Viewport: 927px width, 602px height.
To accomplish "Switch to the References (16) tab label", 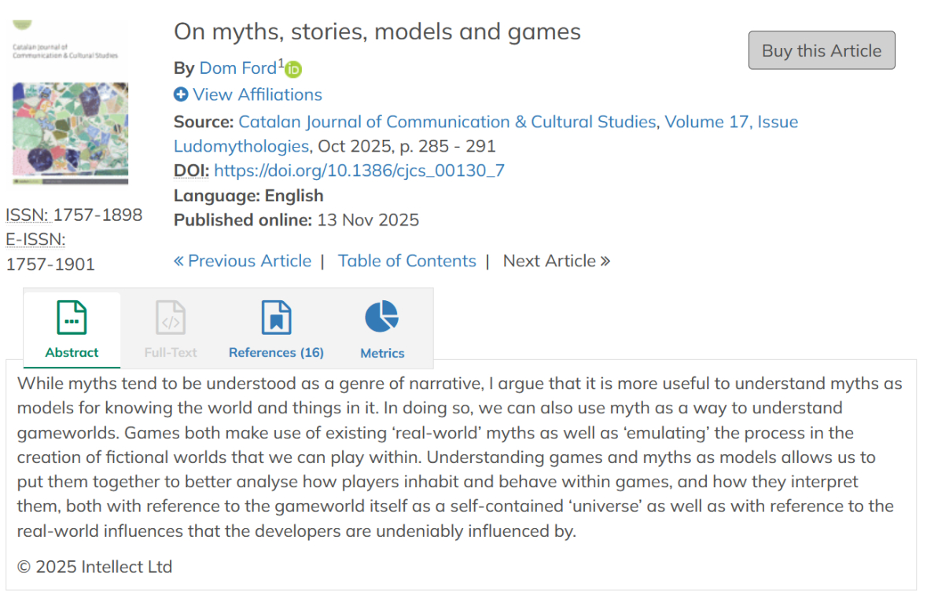I will click(x=276, y=353).
